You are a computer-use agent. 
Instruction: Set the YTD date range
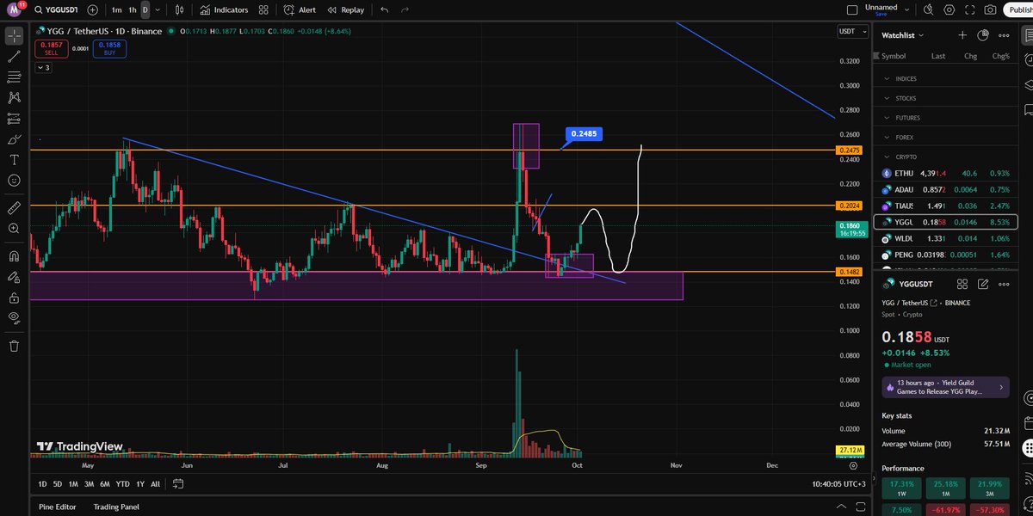point(123,483)
